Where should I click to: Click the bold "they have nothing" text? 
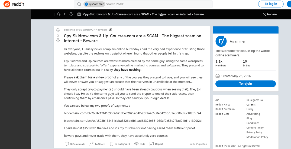click(127, 70)
